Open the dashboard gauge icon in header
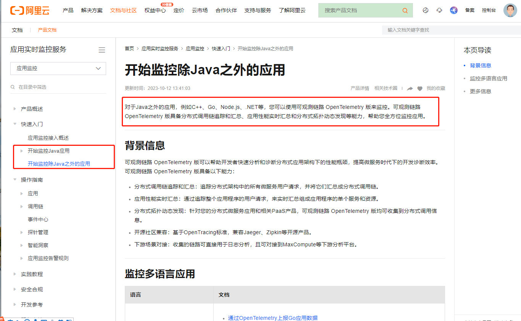Image resolution: width=521 pixels, height=321 pixels. tap(426, 10)
